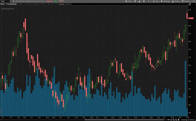
Task: Expand the Studies dropdown
Action: tap(175, 1)
